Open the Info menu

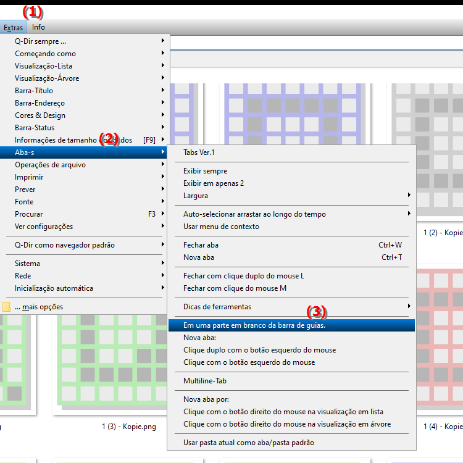click(x=38, y=27)
